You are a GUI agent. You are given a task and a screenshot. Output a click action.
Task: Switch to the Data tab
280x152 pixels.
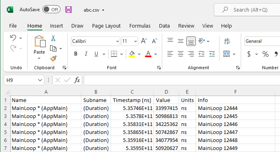pyautogui.click(x=164, y=26)
